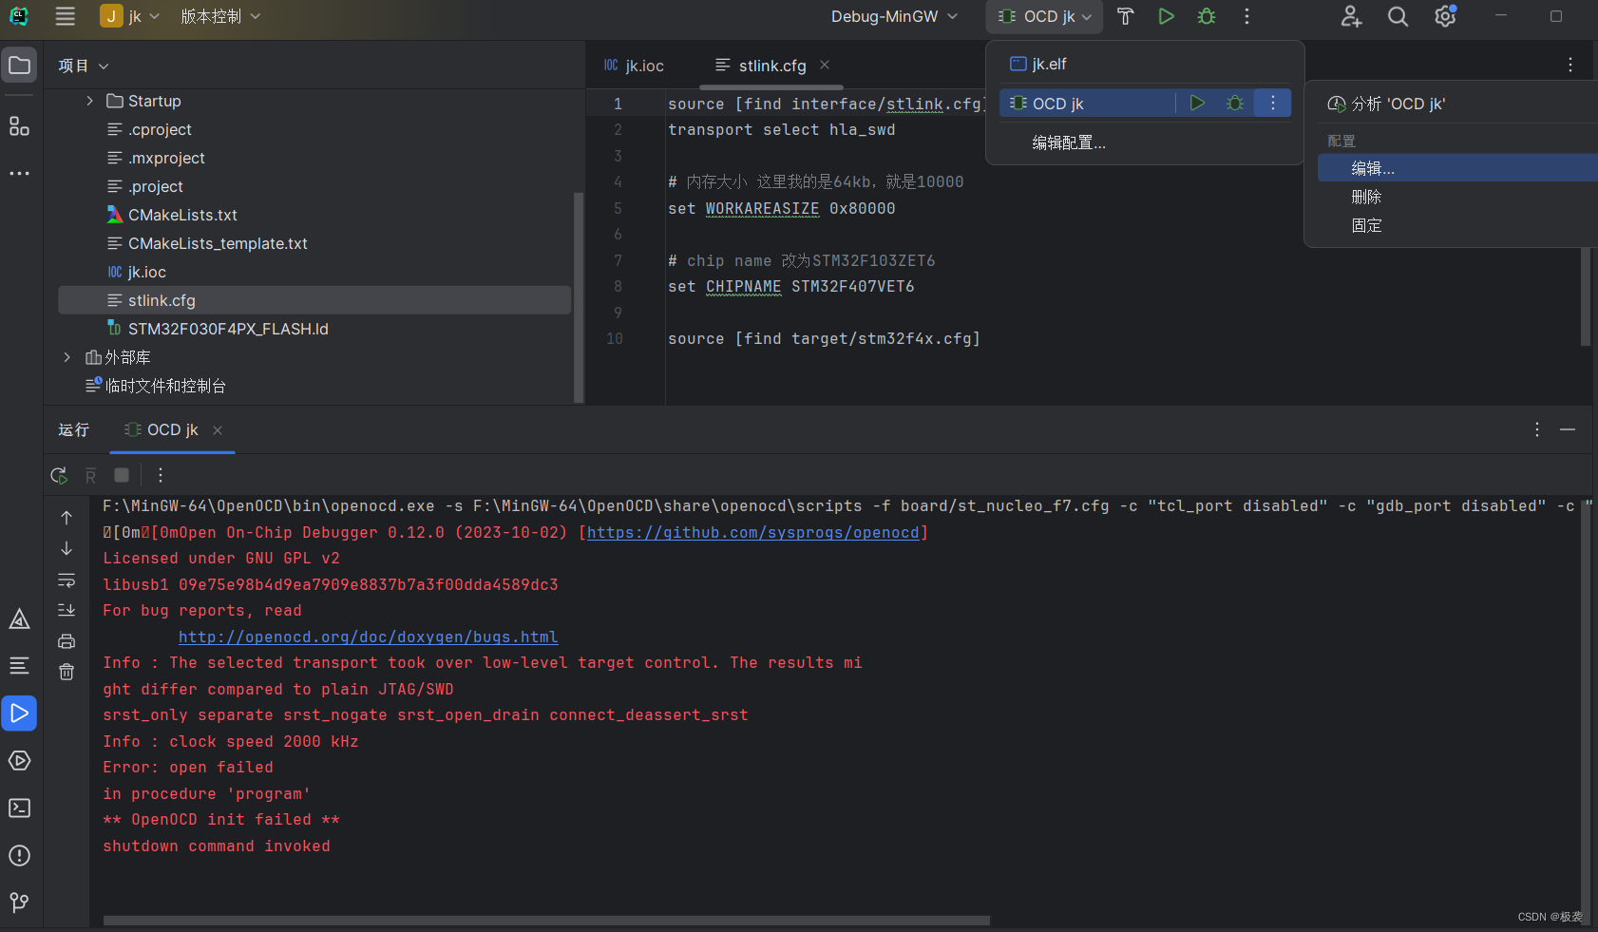Open the Messages tool window lines icon
This screenshot has width=1598, height=932.
[19, 665]
